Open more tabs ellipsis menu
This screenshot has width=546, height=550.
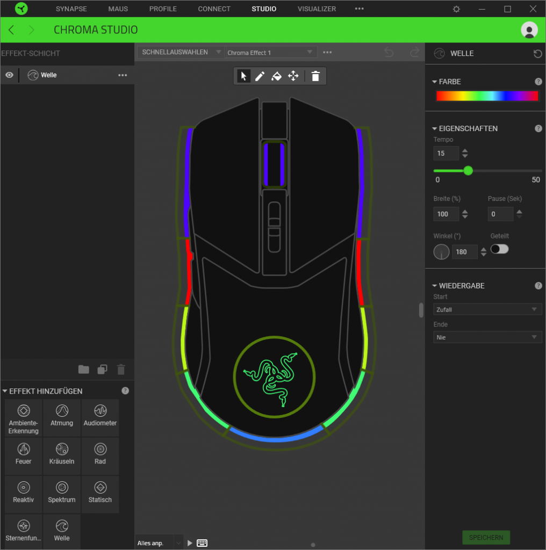click(360, 9)
